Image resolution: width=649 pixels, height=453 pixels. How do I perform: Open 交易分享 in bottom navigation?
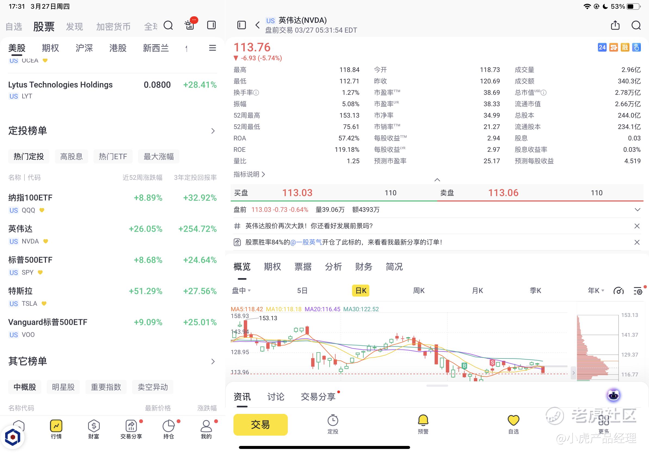coord(131,429)
